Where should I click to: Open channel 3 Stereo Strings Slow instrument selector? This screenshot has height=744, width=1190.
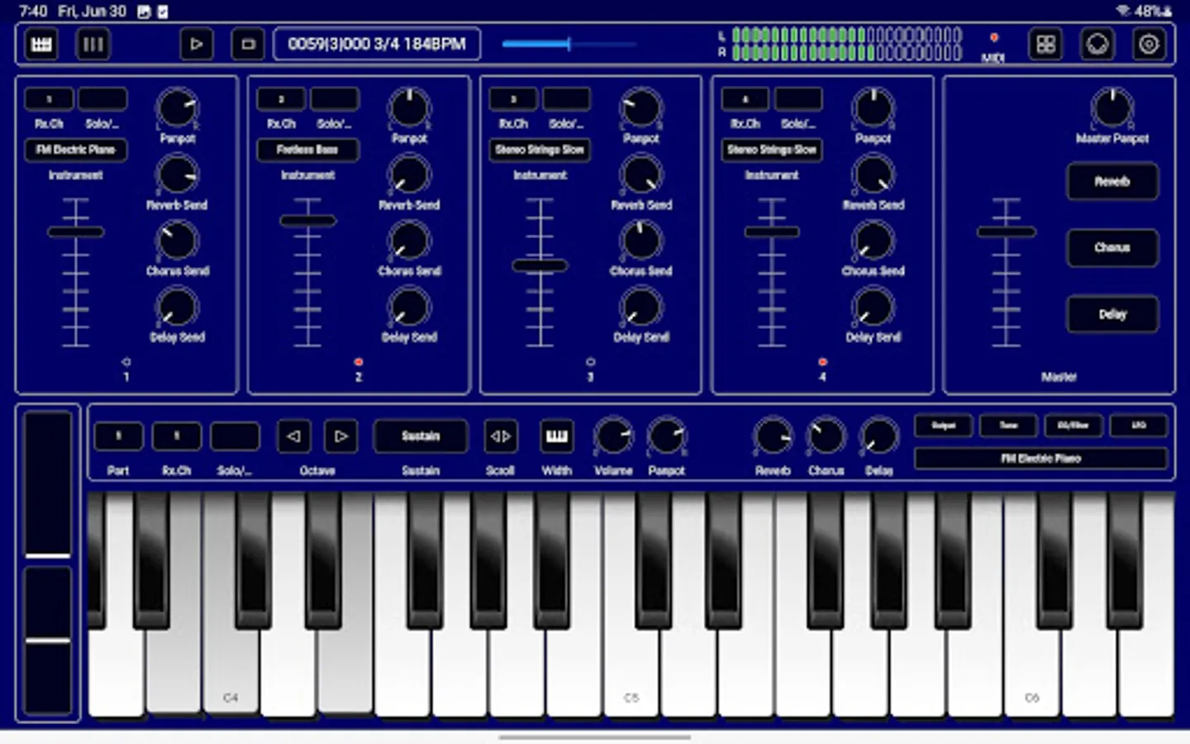[540, 150]
